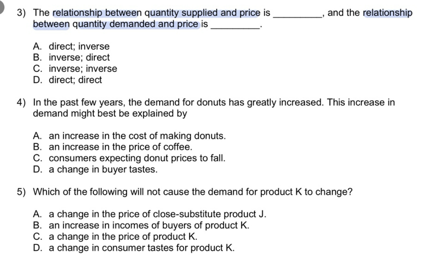Image resolution: width=442 pixels, height=259 pixels.
Task: Click highlighted text 'quantity supplied and price'
Action: (202, 13)
